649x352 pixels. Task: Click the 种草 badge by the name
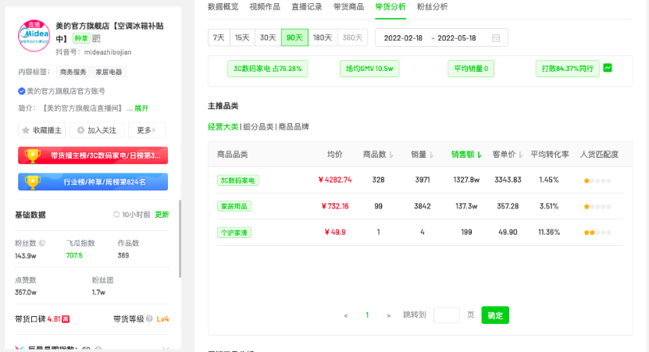point(81,38)
